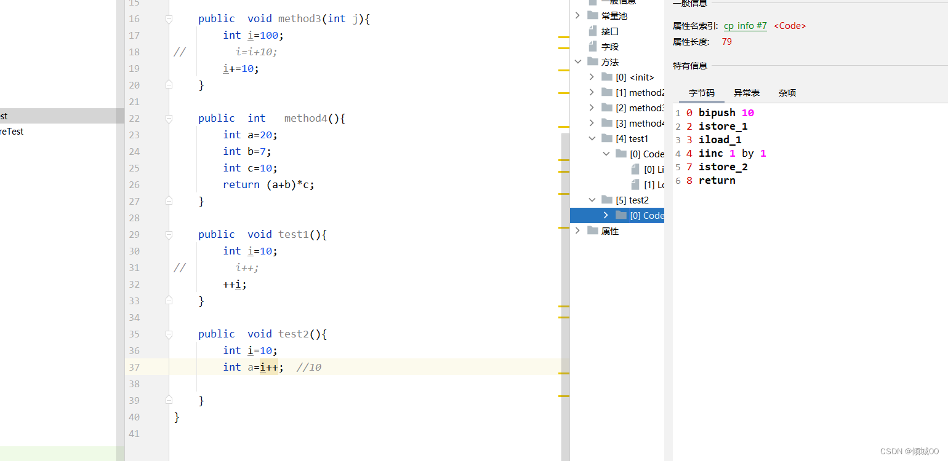Screen dimensions: 948x461
Task: Click the bytecode line 'istore_2'
Action: tap(723, 167)
